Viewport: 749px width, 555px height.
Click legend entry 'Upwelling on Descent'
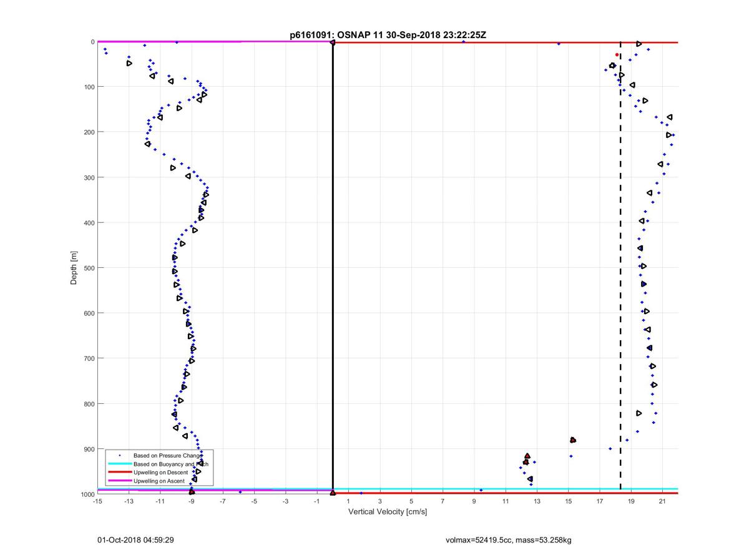[162, 473]
